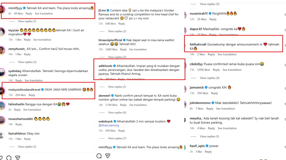This screenshot has width=286, height=160.
Task: View the 1,869 likes on limaunipisofficial's comment
Action: click(111, 50)
